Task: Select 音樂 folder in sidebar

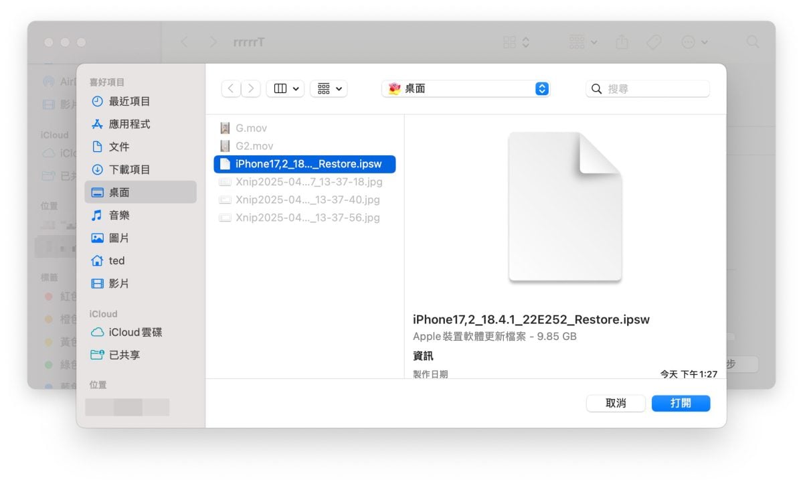Action: pos(119,215)
